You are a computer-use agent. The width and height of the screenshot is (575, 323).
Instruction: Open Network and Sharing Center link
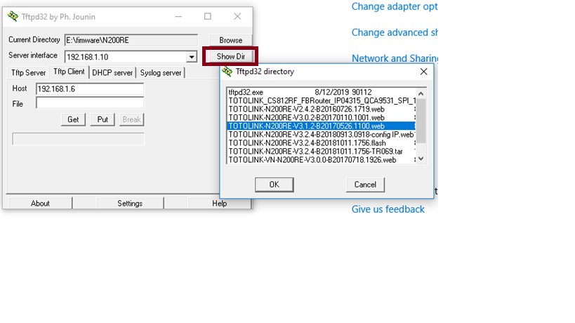point(395,58)
